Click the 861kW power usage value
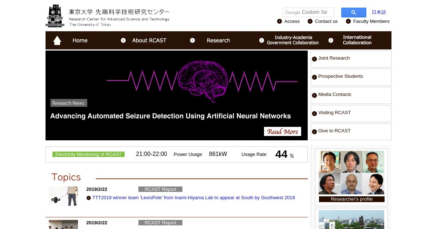The image size is (437, 229). [x=218, y=154]
